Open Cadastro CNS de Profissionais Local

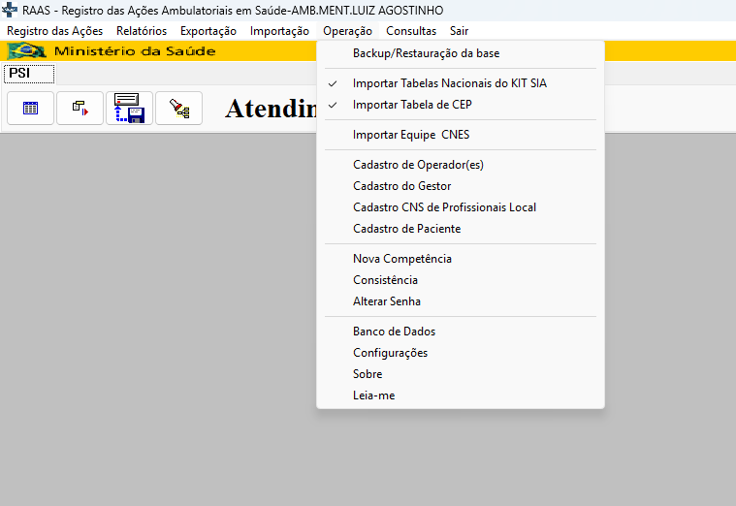(x=461, y=207)
